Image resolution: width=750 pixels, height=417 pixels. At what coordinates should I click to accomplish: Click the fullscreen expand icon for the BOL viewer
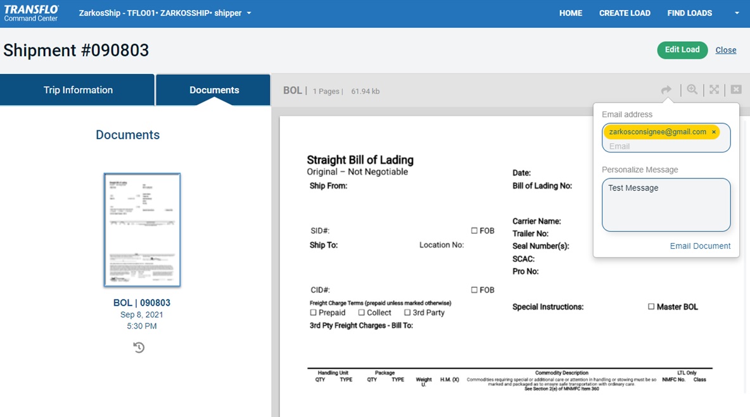tap(713, 89)
